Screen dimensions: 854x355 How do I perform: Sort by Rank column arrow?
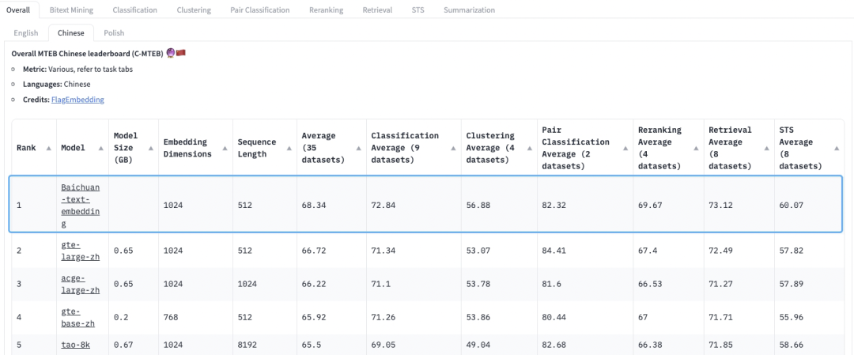point(49,148)
